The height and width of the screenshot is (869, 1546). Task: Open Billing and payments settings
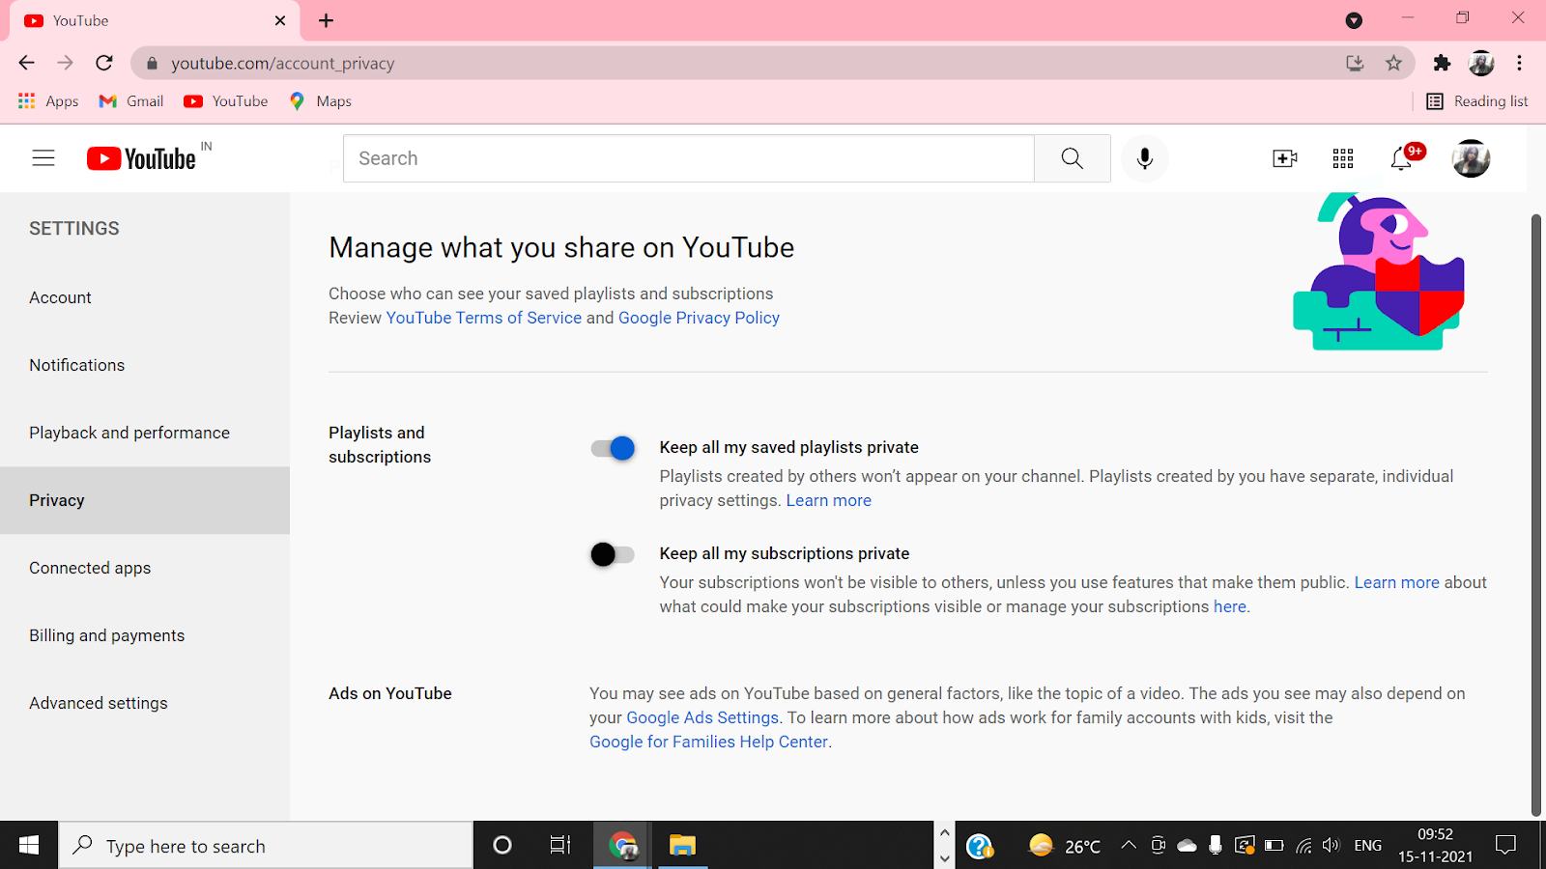pyautogui.click(x=145, y=635)
